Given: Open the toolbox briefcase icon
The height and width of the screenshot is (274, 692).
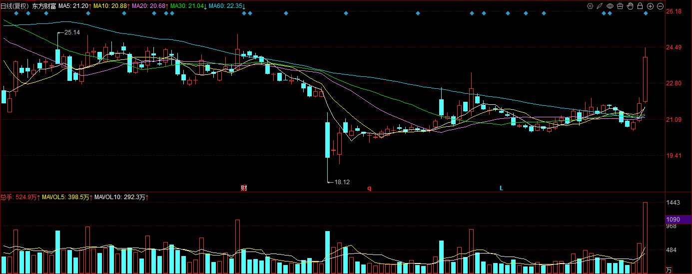Looking at the screenshot, I should (x=620, y=6).
